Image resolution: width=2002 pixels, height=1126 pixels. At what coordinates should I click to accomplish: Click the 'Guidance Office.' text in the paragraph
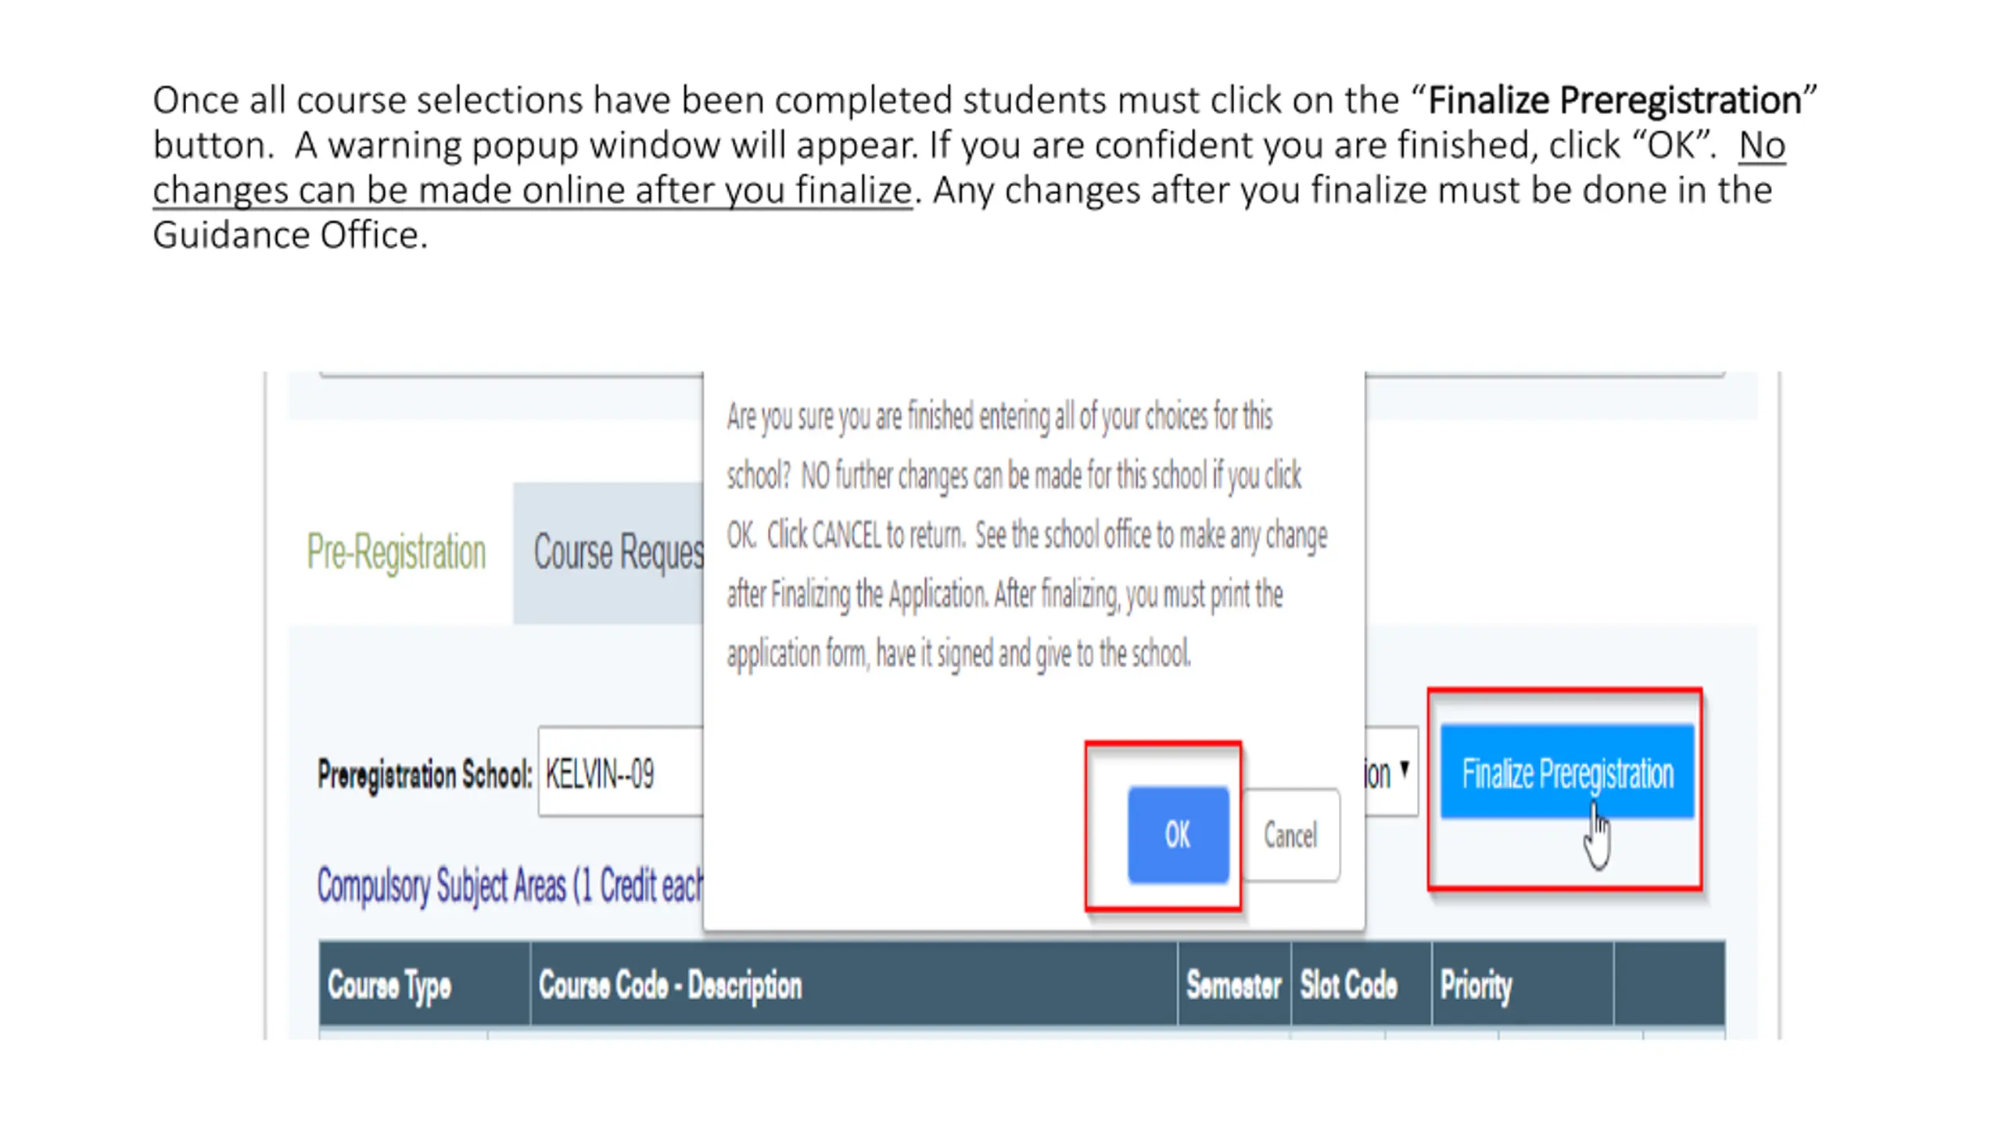(x=290, y=235)
